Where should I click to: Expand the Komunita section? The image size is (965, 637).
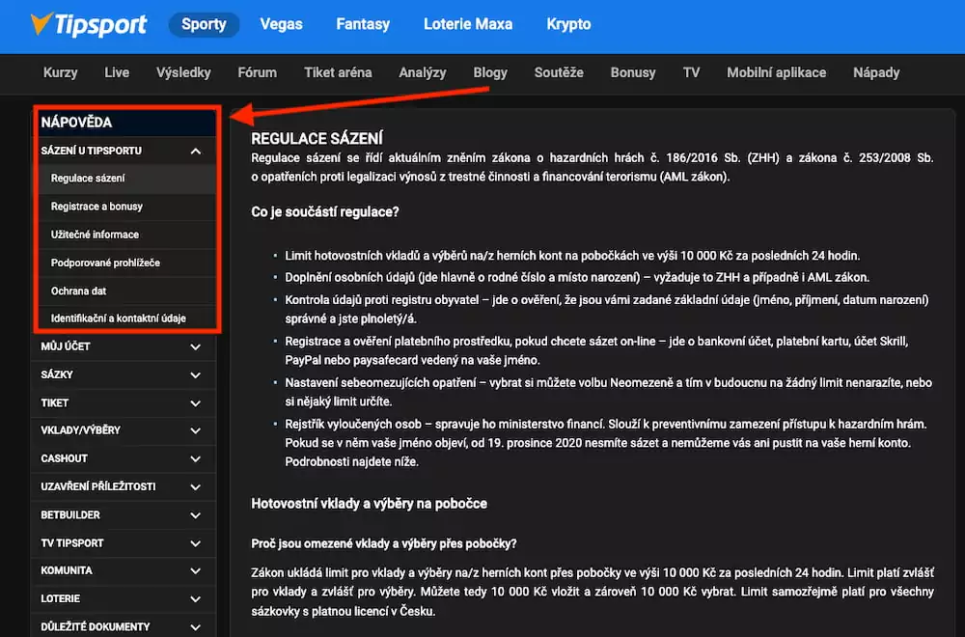196,570
